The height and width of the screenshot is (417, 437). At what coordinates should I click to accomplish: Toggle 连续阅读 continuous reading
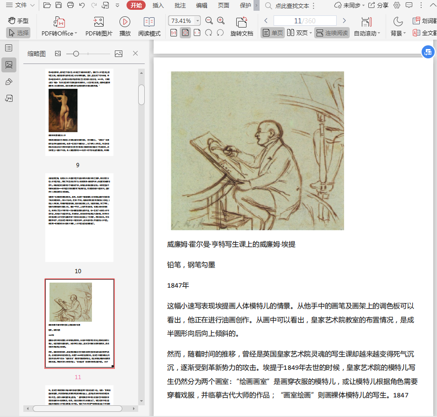[x=332, y=33]
